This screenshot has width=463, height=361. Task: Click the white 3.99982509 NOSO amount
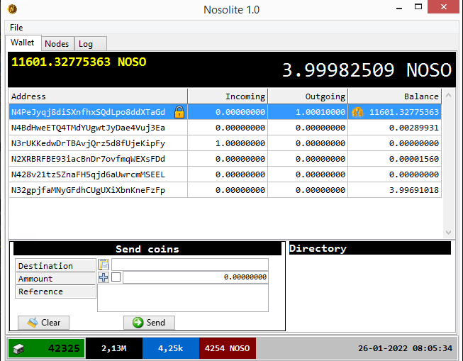(367, 70)
